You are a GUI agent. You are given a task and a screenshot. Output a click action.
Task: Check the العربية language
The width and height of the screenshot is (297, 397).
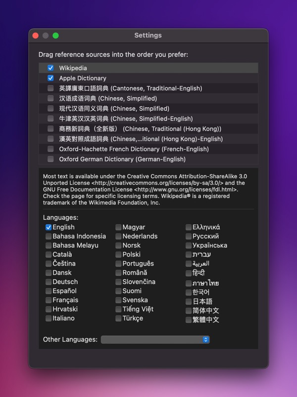(189, 264)
